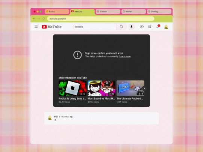Click the '@EJ 2 months ago' comment header
The width and height of the screenshot is (203, 152).
64,117
